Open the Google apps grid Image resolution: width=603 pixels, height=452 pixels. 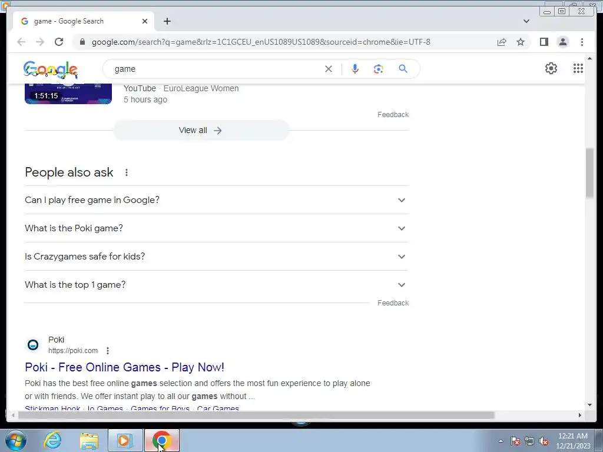[x=578, y=68]
